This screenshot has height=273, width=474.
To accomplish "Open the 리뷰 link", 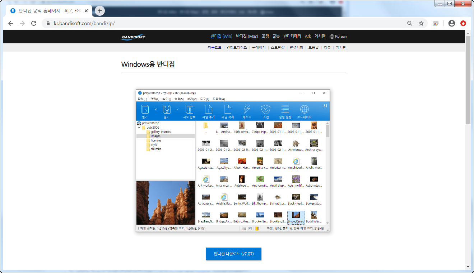I will [x=327, y=47].
